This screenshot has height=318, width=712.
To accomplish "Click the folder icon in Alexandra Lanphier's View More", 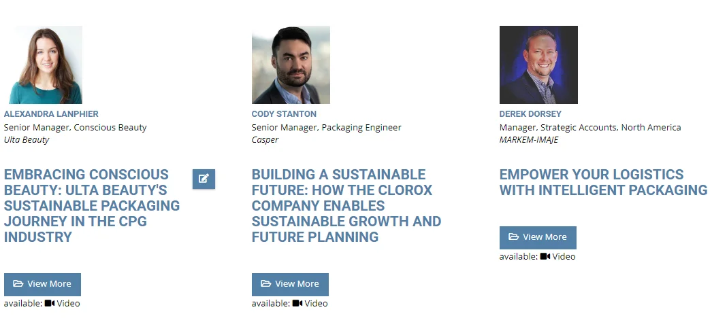I will (18, 284).
